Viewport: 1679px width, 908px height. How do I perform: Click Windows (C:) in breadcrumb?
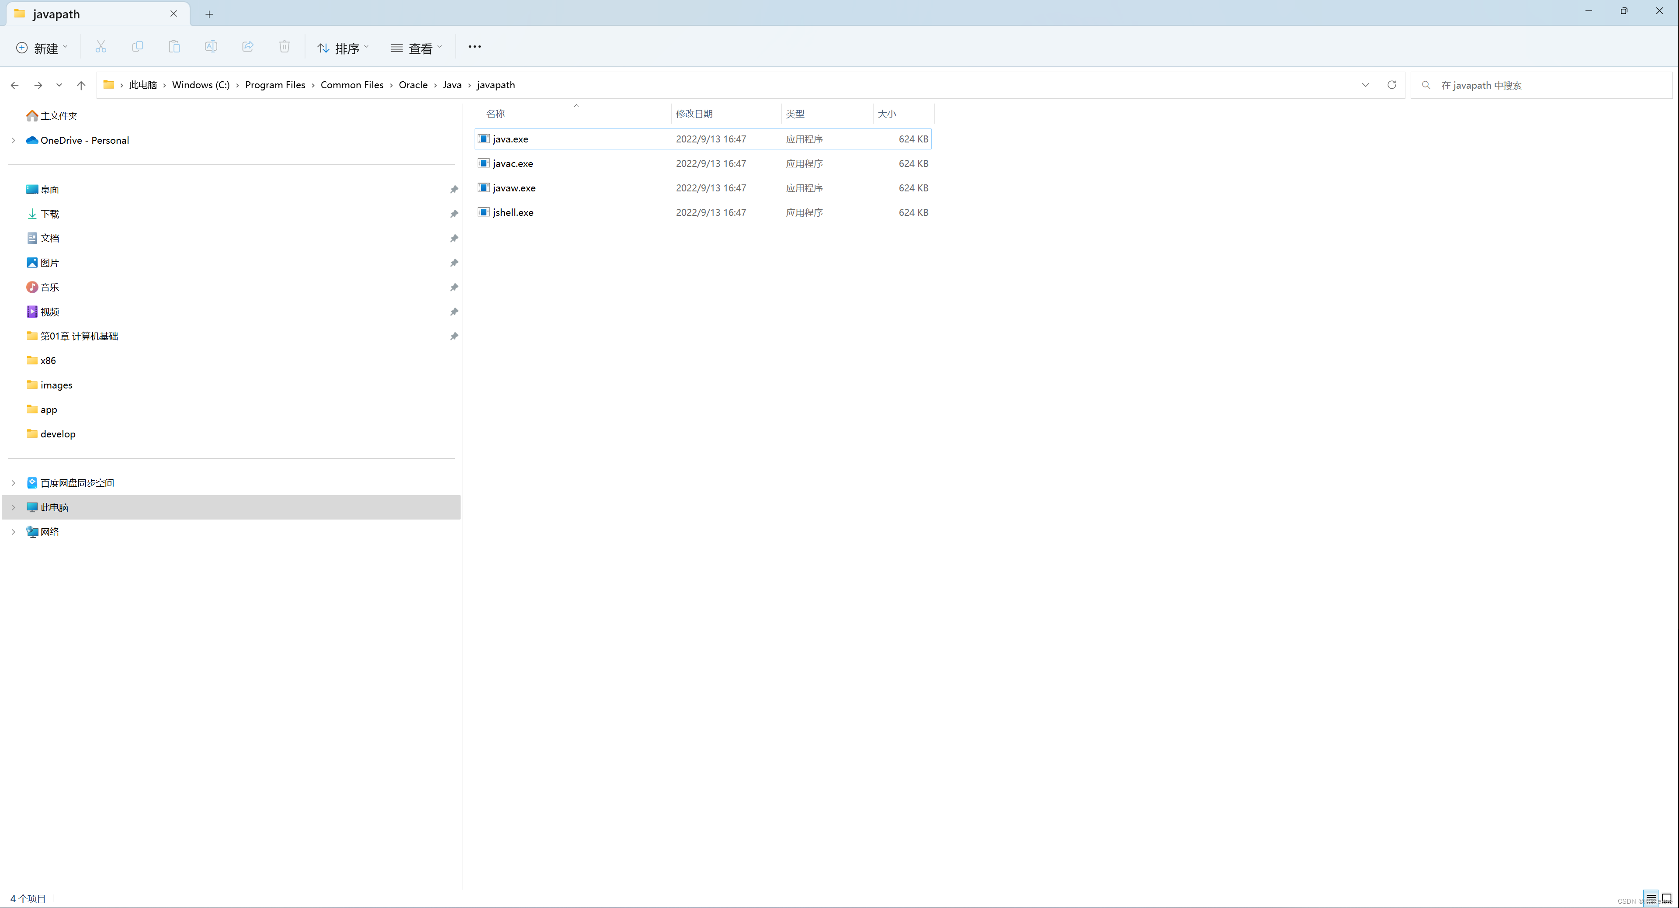tap(201, 85)
